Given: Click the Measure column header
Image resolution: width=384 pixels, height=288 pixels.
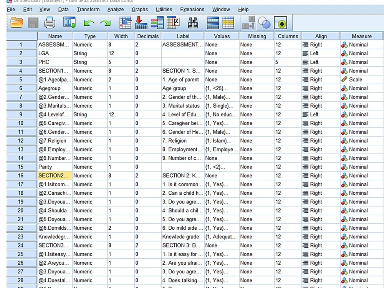Looking at the screenshot, I should 361,36.
